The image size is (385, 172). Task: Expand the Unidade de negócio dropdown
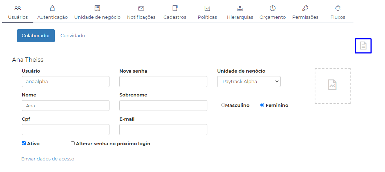pos(249,82)
